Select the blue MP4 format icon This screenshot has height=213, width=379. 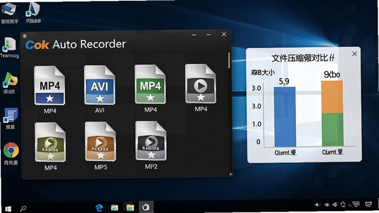click(x=50, y=85)
